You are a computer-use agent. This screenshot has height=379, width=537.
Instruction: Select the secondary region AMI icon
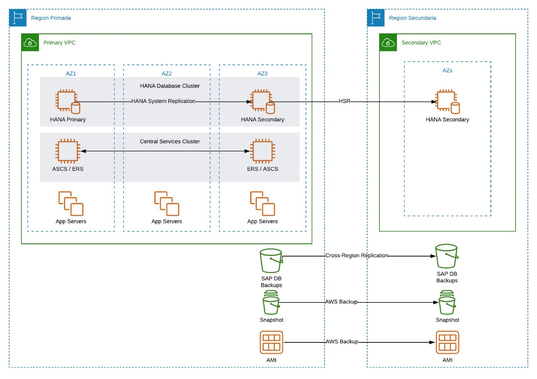[447, 342]
